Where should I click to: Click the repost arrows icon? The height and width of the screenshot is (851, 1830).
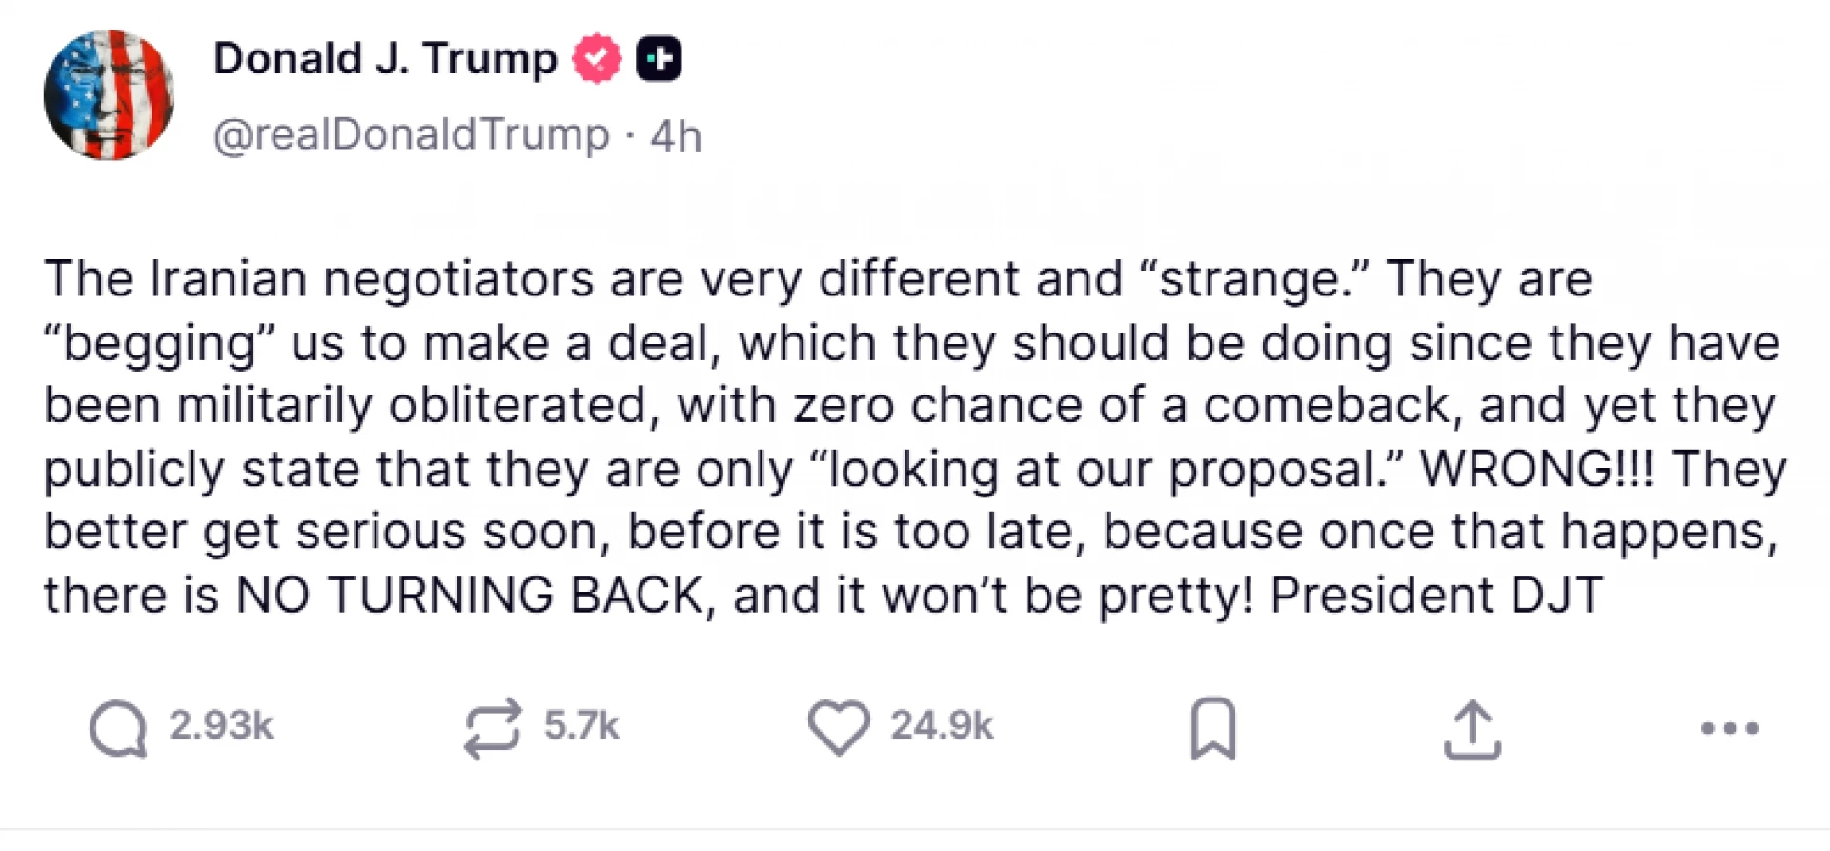coord(493,729)
